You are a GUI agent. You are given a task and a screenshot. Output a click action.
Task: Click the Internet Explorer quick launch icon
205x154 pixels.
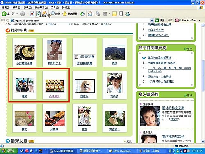36,151
